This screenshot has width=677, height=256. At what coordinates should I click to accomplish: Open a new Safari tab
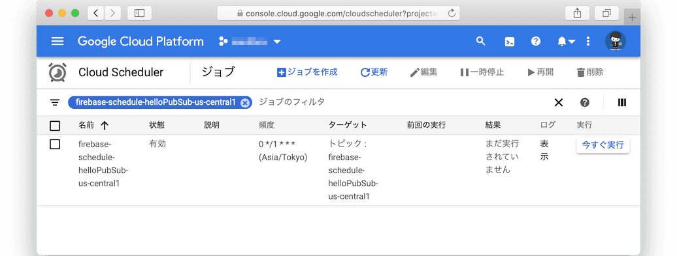[x=632, y=17]
